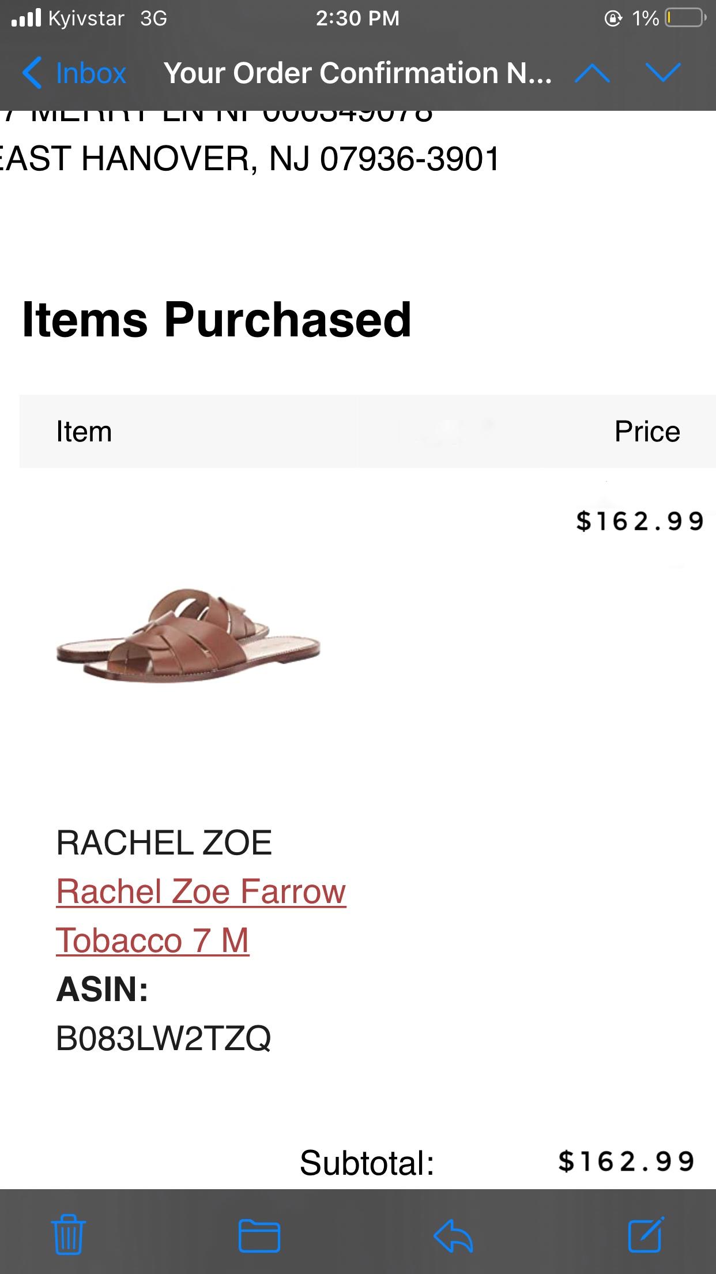Tap the email subject title in header
The image size is (716, 1274).
(357, 73)
